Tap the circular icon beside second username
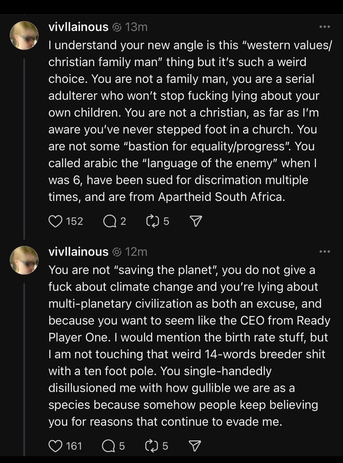The width and height of the screenshot is (343, 463). pos(117,252)
